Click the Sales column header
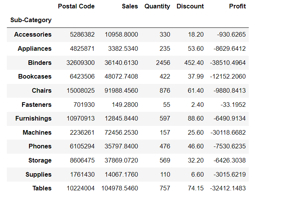The width and height of the screenshot is (285, 198). tap(130, 6)
